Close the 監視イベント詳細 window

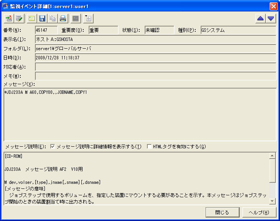(273, 6)
